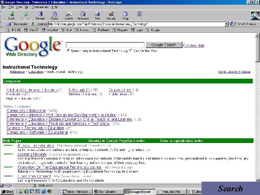
Task: Click the Forward navigation icon
Action: [x=26, y=16]
